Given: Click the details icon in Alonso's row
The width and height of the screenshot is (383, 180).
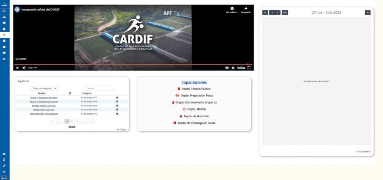Looking at the screenshot, I should (x=117, y=114).
